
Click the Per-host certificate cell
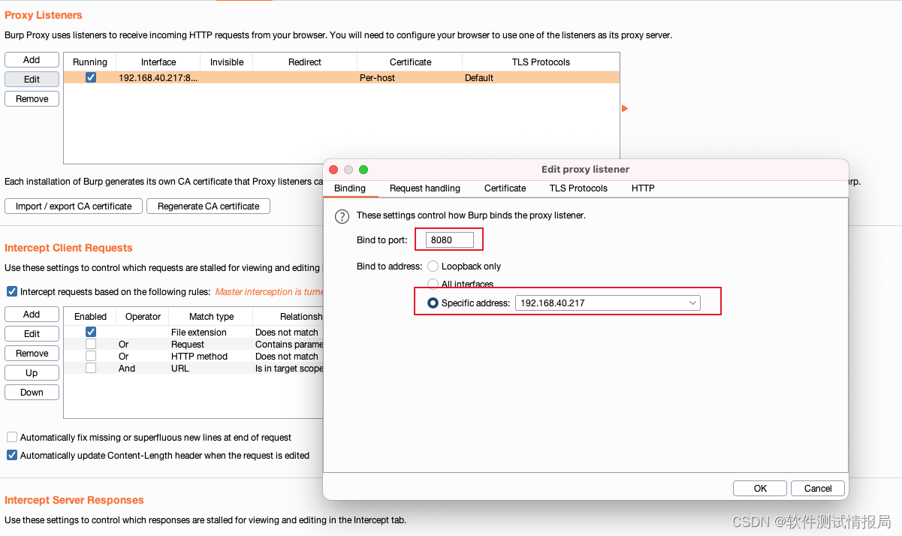[409, 78]
